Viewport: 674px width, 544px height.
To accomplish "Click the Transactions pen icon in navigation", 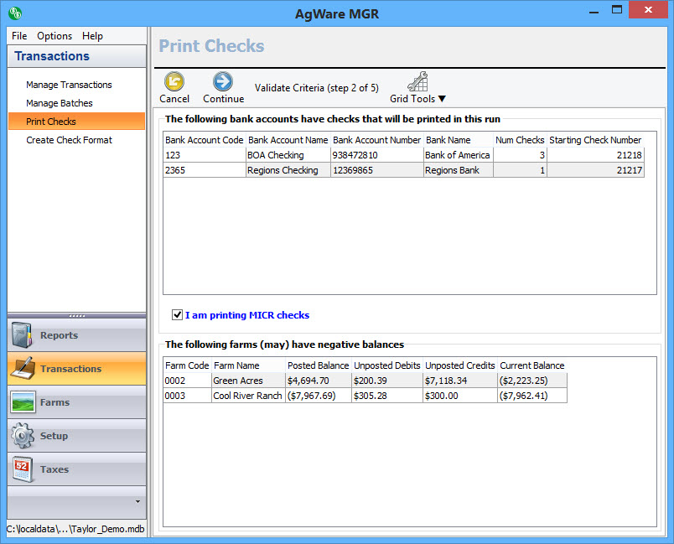I will click(x=23, y=369).
